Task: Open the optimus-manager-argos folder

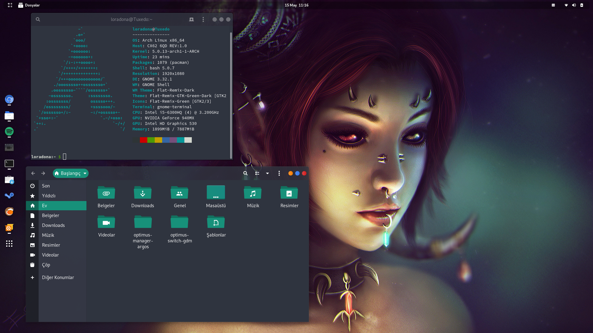Action: [143, 222]
